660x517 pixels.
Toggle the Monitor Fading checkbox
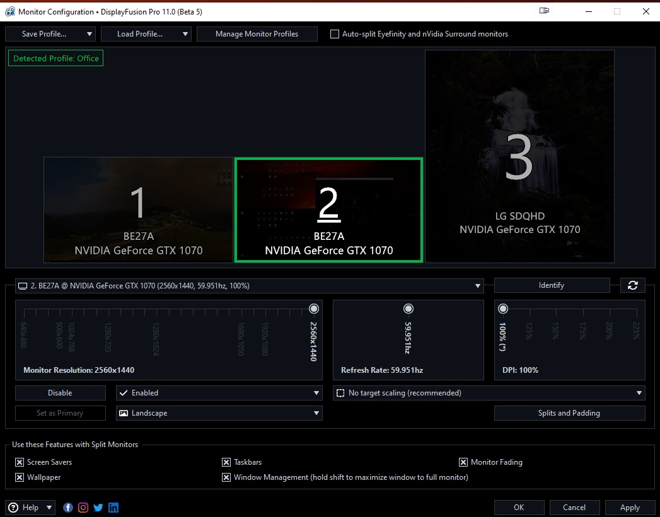tap(463, 462)
